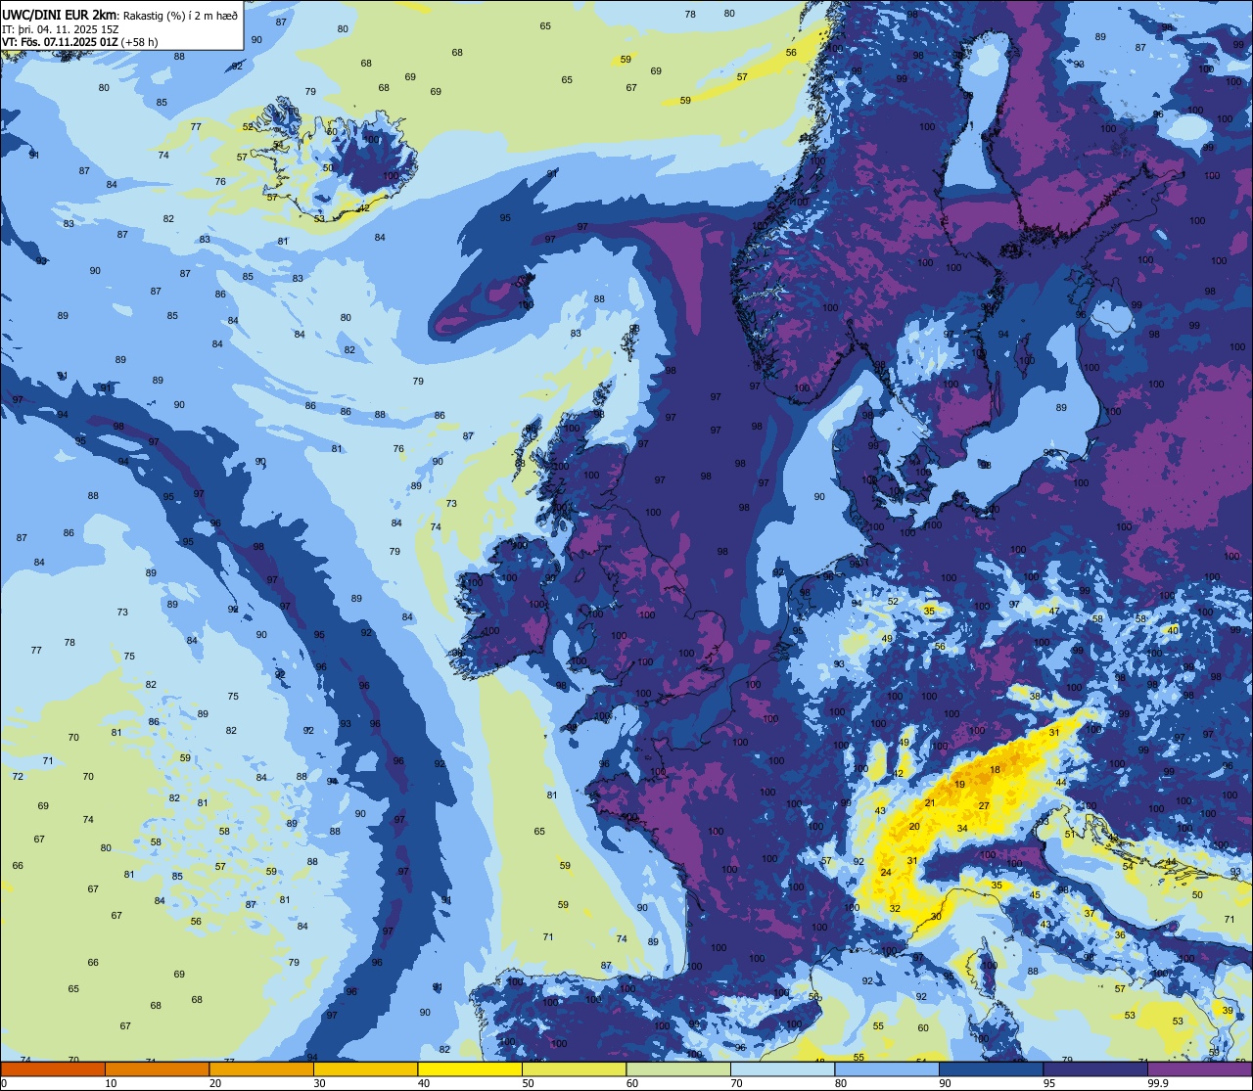Click the map value 36 over the Balkans
Image resolution: width=1253 pixels, height=1091 pixels.
click(x=1120, y=935)
